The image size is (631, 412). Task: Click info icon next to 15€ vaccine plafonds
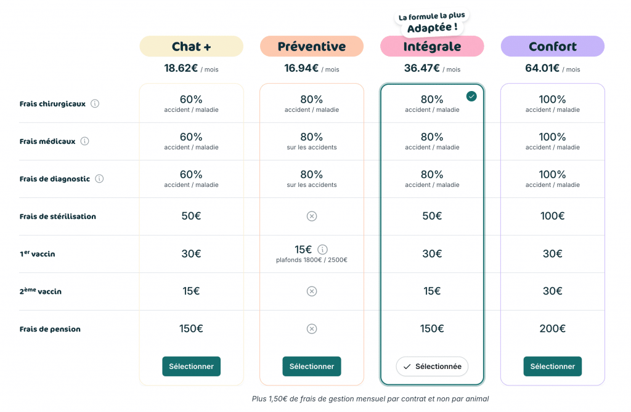tap(322, 249)
